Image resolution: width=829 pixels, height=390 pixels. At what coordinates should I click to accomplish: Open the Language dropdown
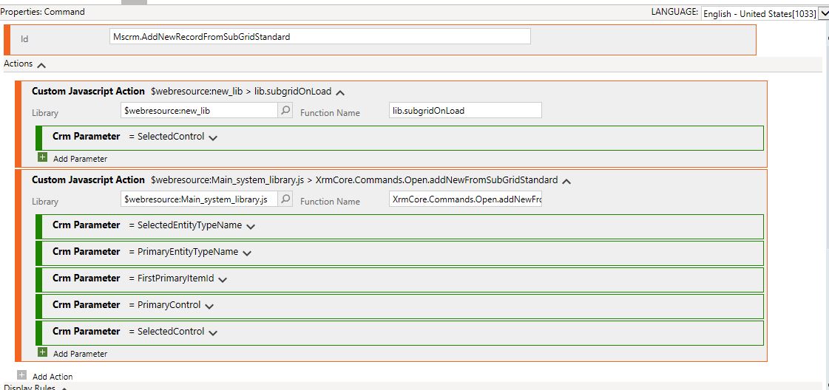(x=822, y=14)
